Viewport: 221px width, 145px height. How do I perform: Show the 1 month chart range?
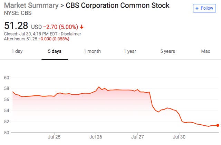point(92,51)
